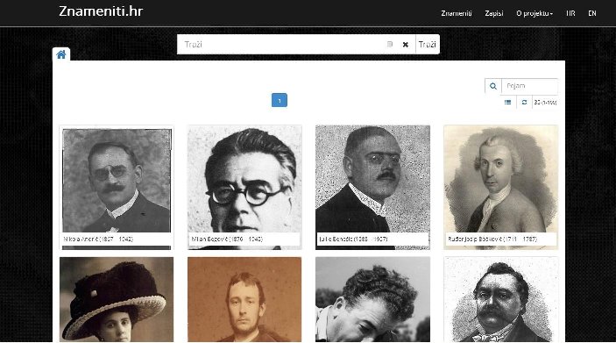616x343 pixels.
Task: Go to the Znameniti.hr site logo
Action: coord(101,11)
